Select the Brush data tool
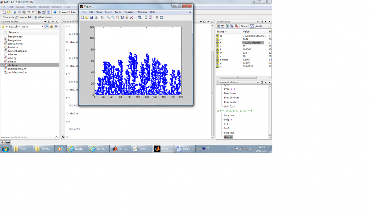The height and width of the screenshot is (216, 371). [132, 17]
